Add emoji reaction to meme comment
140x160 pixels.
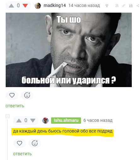27,95
